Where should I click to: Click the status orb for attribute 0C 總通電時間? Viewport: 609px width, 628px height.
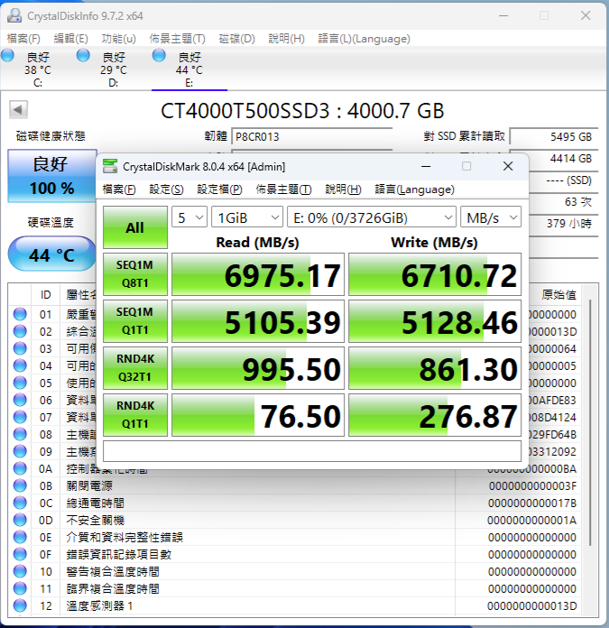click(x=20, y=503)
